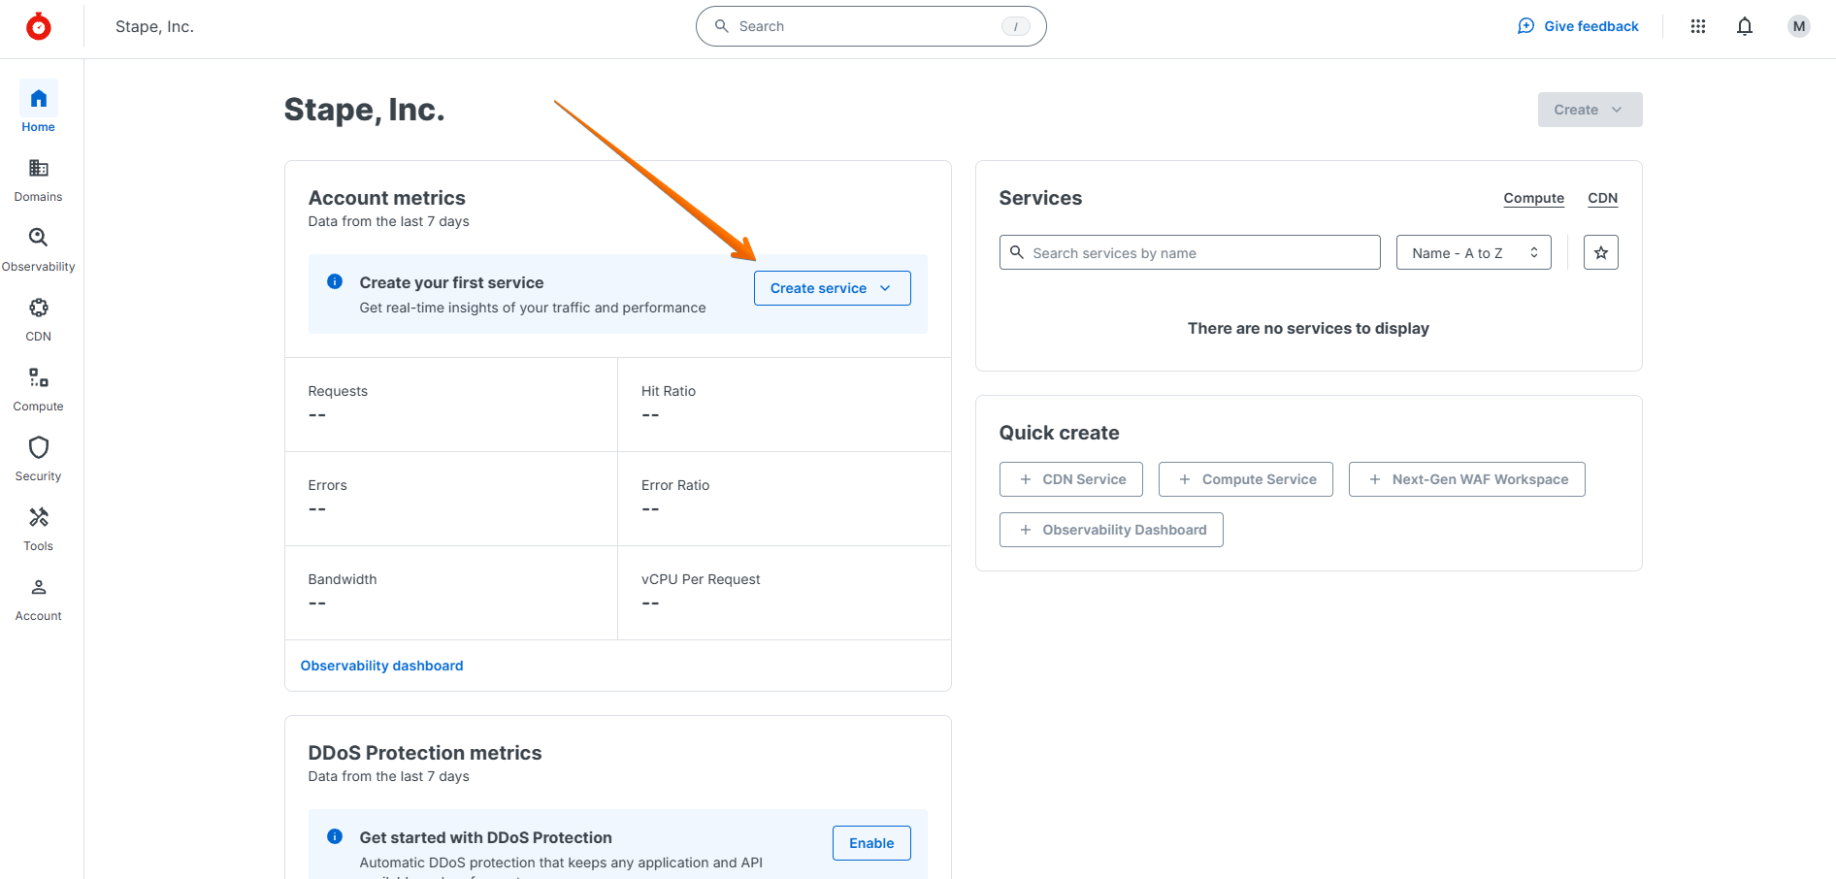Viewport: 1836px width, 879px height.
Task: Click the Search services by name field
Action: click(x=1190, y=252)
